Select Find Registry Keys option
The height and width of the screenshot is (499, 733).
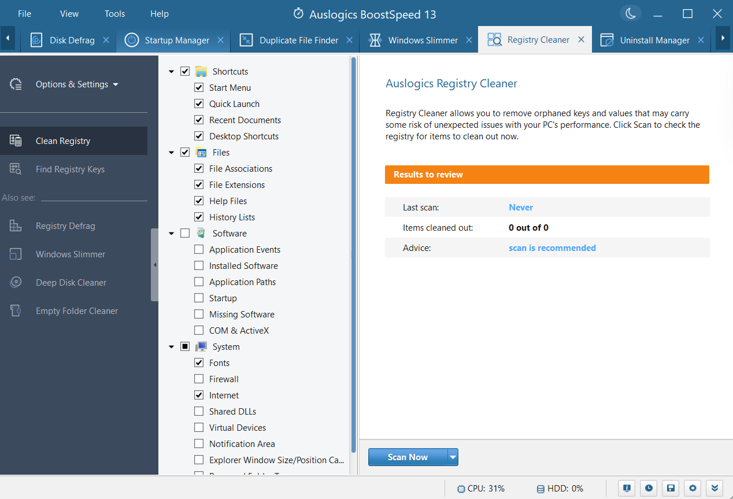pos(70,169)
